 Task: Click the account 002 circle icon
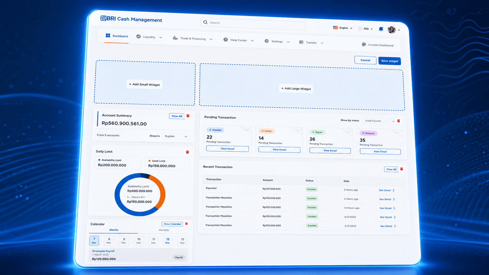pyautogui.click(x=360, y=29)
